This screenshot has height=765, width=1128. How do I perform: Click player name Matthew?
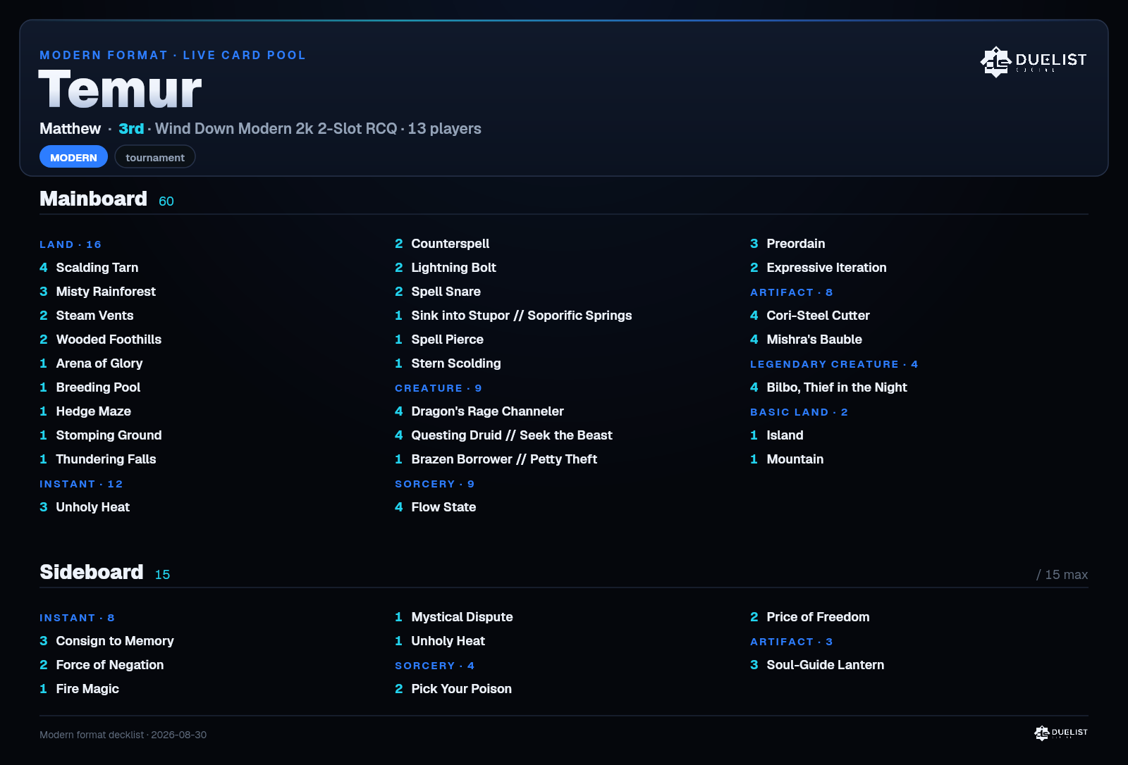pos(70,129)
